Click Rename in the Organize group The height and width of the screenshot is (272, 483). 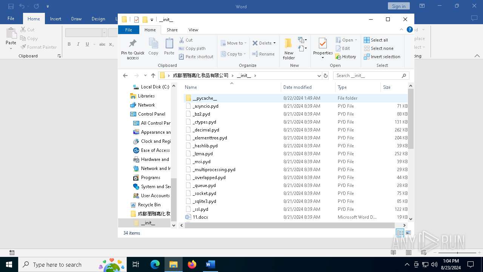tap(263, 54)
